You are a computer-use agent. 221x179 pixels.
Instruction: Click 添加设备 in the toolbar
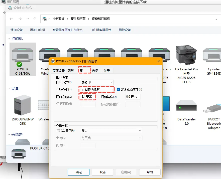click(x=17, y=30)
